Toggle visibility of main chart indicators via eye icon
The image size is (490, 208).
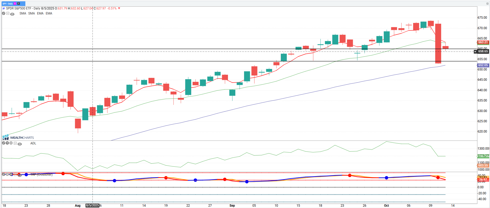12,14
